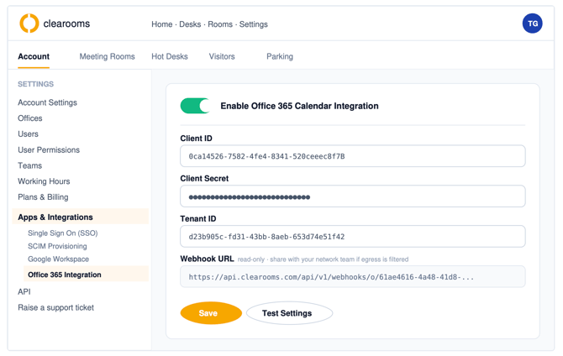Open the TG user avatar menu
Screen dimensions: 563x356
tap(532, 24)
